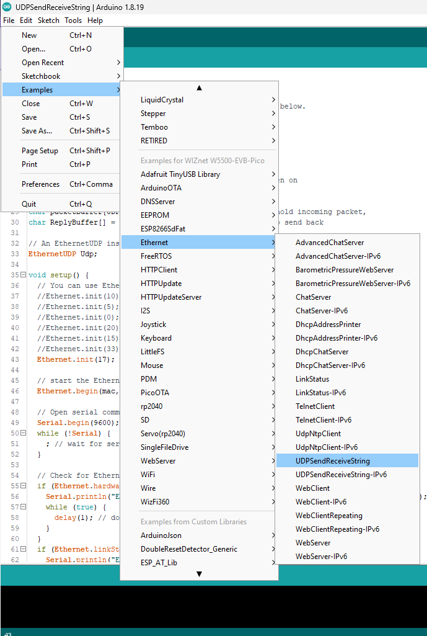Expand the LittleFS examples submenu

(x=199, y=352)
